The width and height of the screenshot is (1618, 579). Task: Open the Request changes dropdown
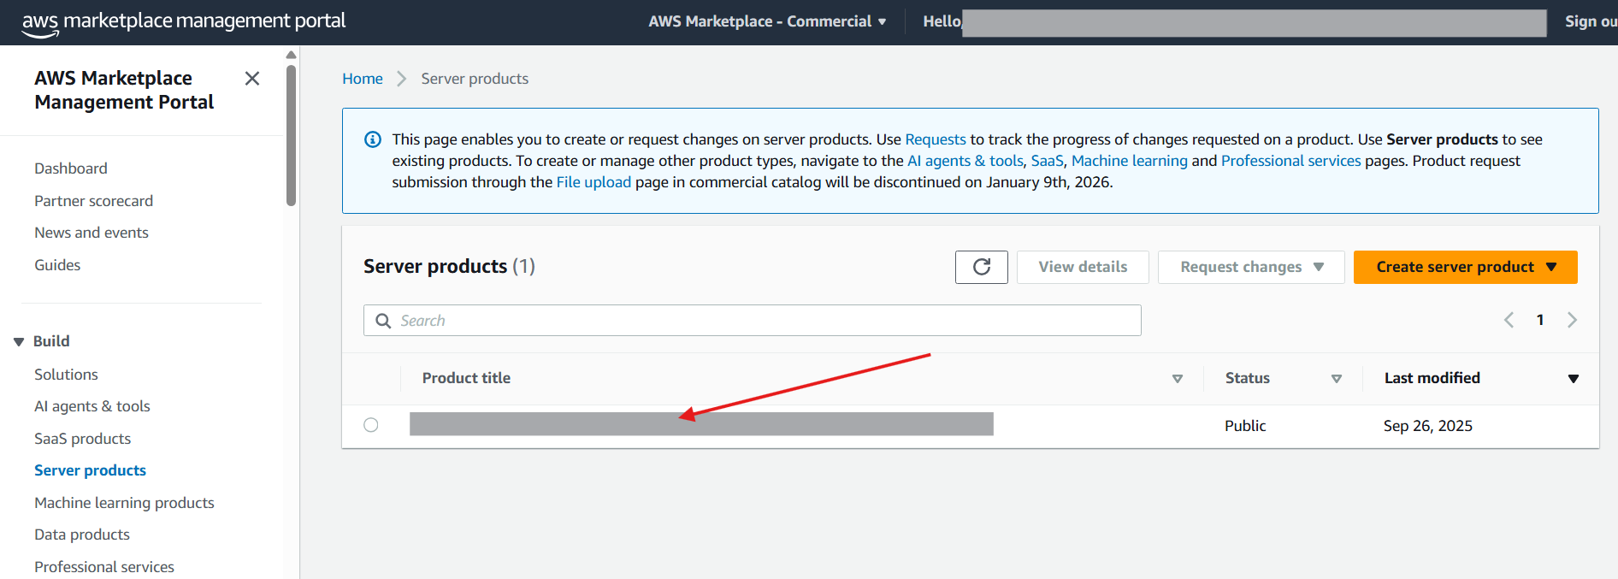coord(1251,267)
